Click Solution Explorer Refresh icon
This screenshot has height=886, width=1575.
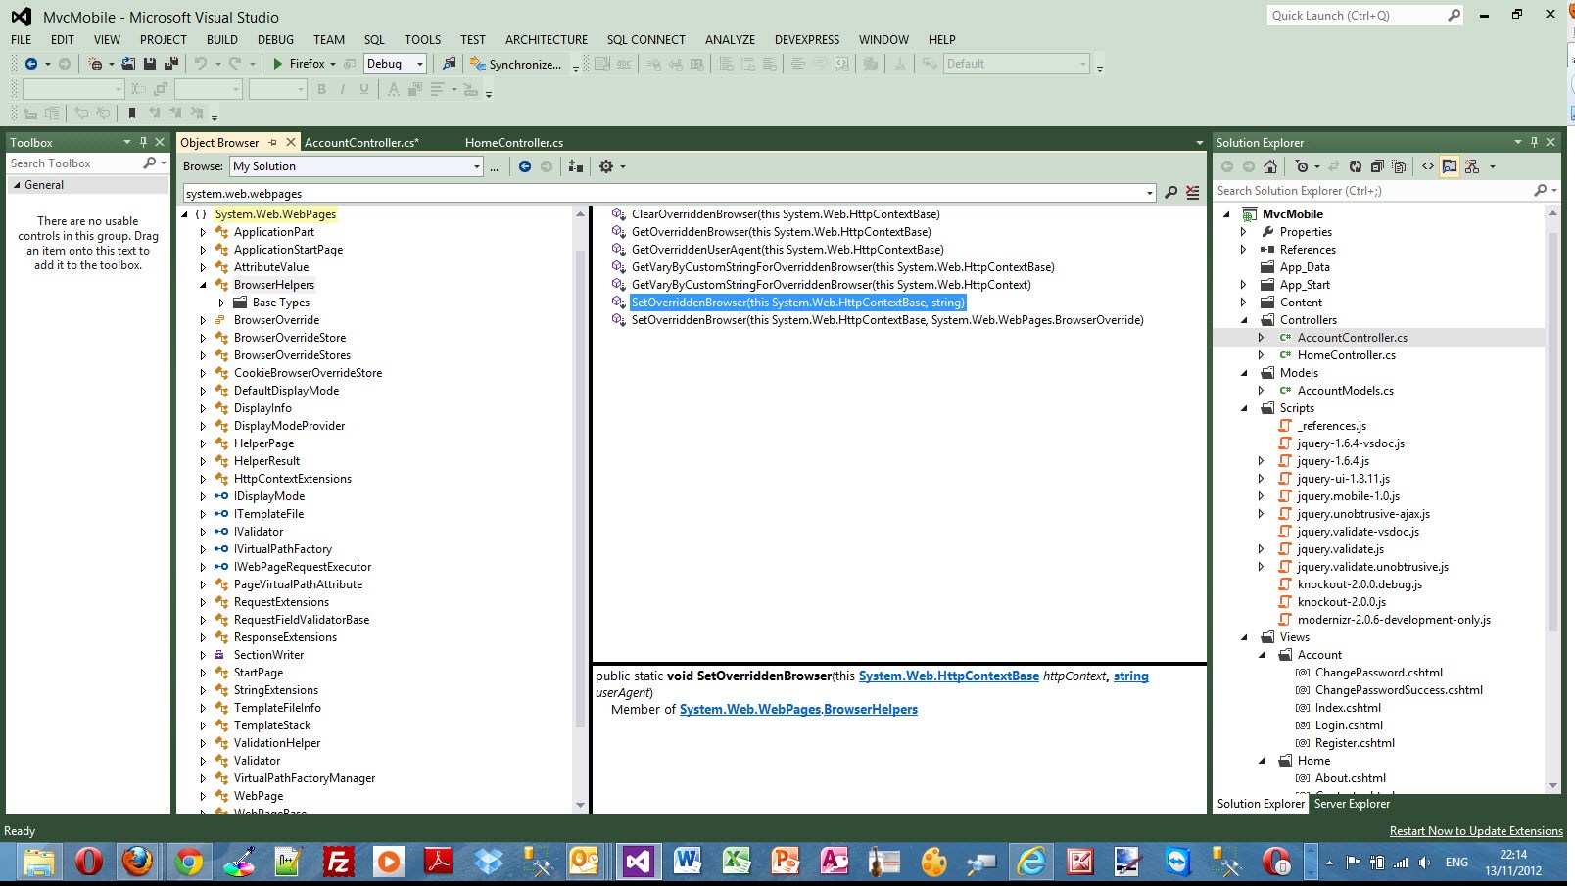click(1356, 166)
